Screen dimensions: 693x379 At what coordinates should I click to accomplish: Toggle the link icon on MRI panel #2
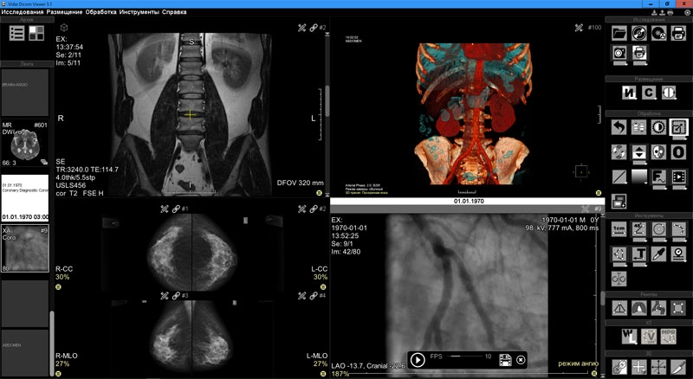313,29
